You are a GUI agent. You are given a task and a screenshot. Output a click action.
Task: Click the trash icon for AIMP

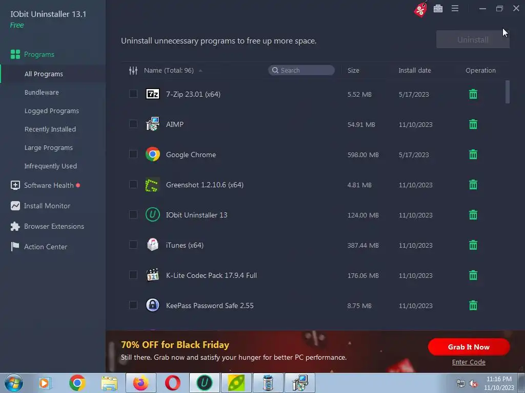click(473, 124)
